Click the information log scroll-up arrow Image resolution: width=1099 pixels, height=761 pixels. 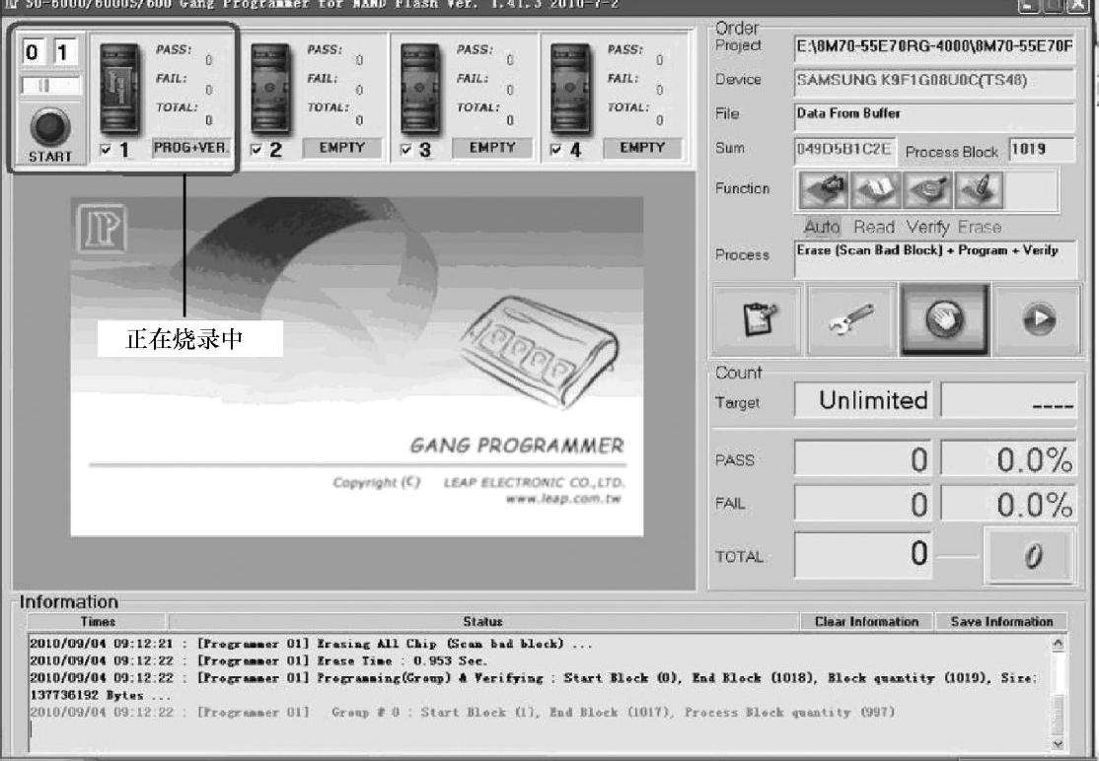[1059, 643]
